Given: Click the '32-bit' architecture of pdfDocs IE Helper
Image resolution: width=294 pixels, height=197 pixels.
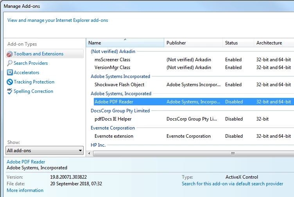Looking at the screenshot, I should tap(262, 119).
